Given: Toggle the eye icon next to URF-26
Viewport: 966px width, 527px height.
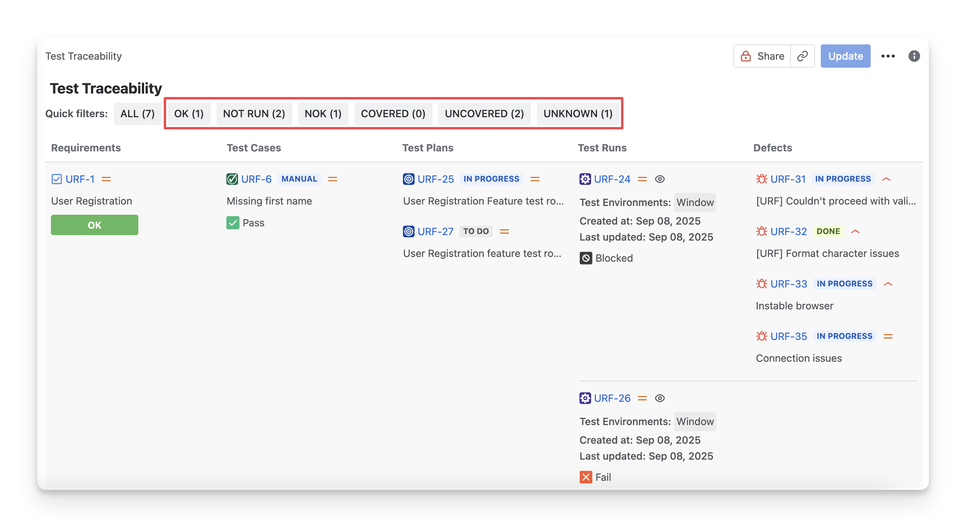Looking at the screenshot, I should click(660, 398).
